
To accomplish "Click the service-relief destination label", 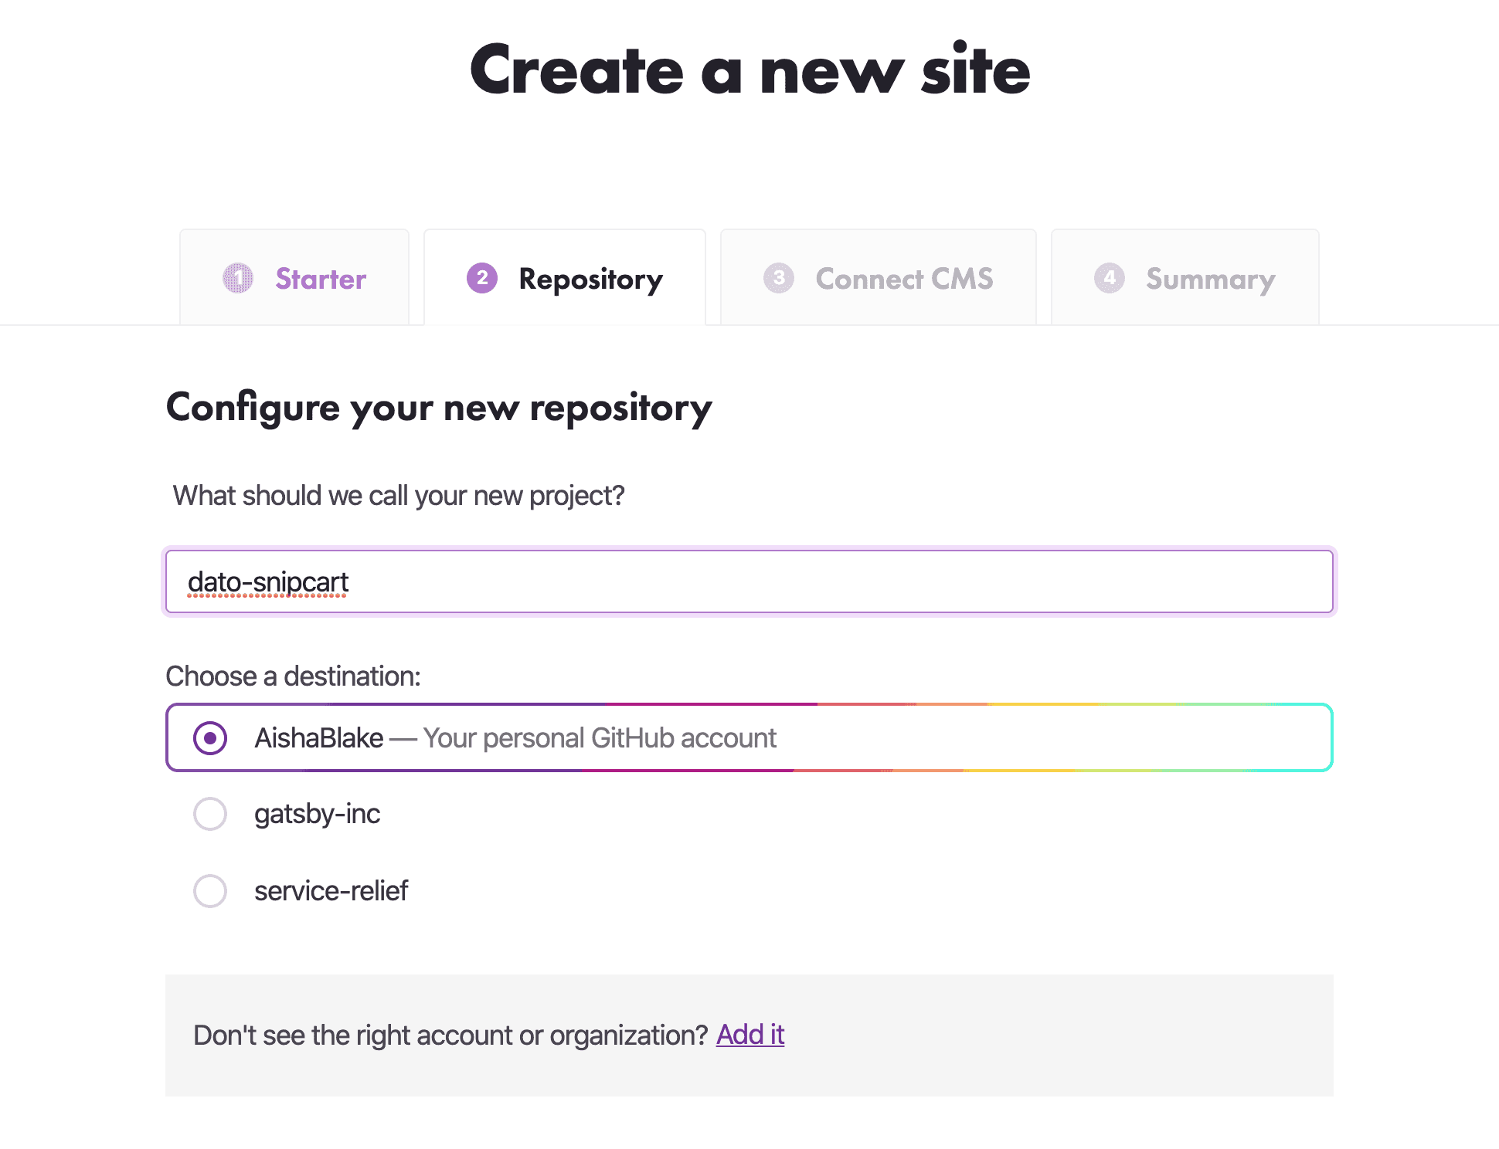I will pyautogui.click(x=331, y=891).
